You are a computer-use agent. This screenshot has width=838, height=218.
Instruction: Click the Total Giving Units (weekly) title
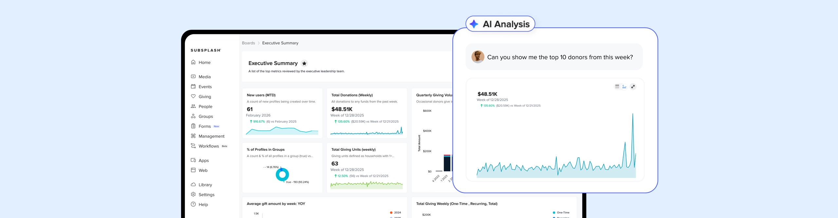pyautogui.click(x=353, y=149)
